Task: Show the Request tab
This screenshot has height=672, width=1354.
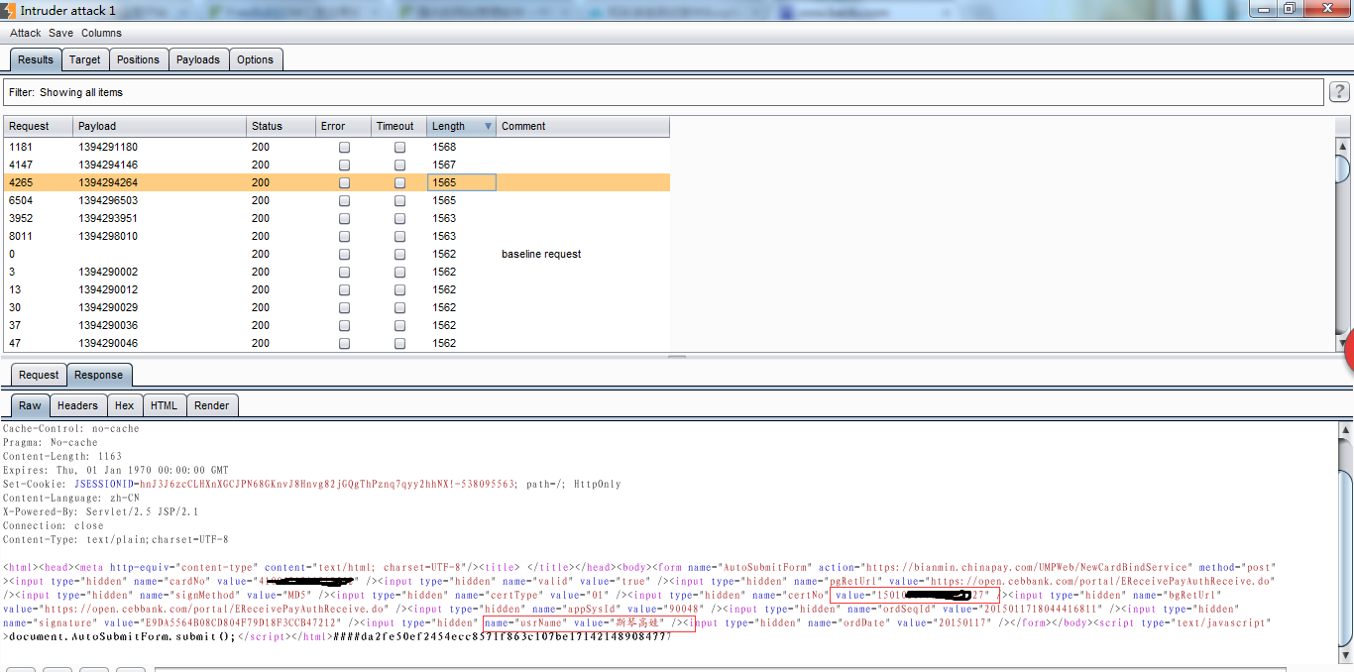Action: pos(39,375)
